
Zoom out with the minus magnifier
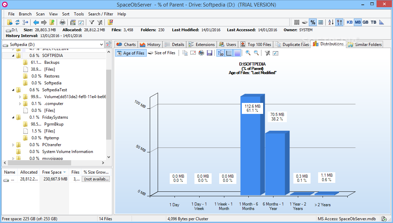click(256, 53)
